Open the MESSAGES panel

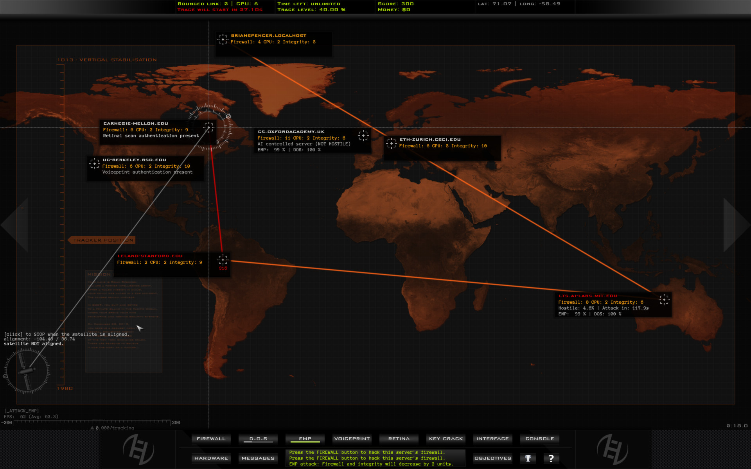pos(258,458)
